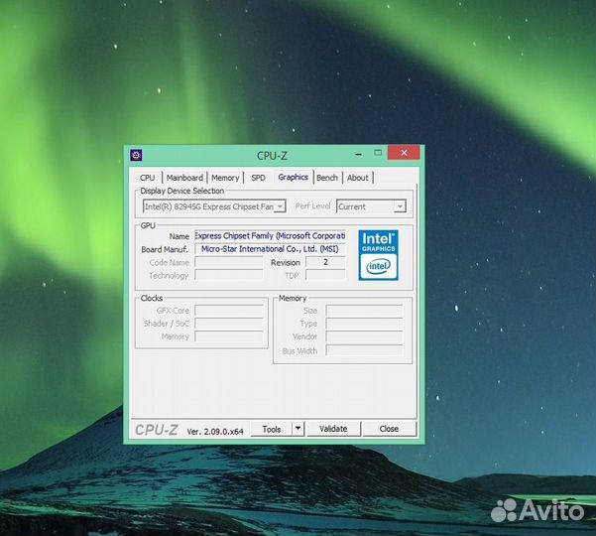This screenshot has width=596, height=536.
Task: Click the Tools button
Action: tap(271, 429)
